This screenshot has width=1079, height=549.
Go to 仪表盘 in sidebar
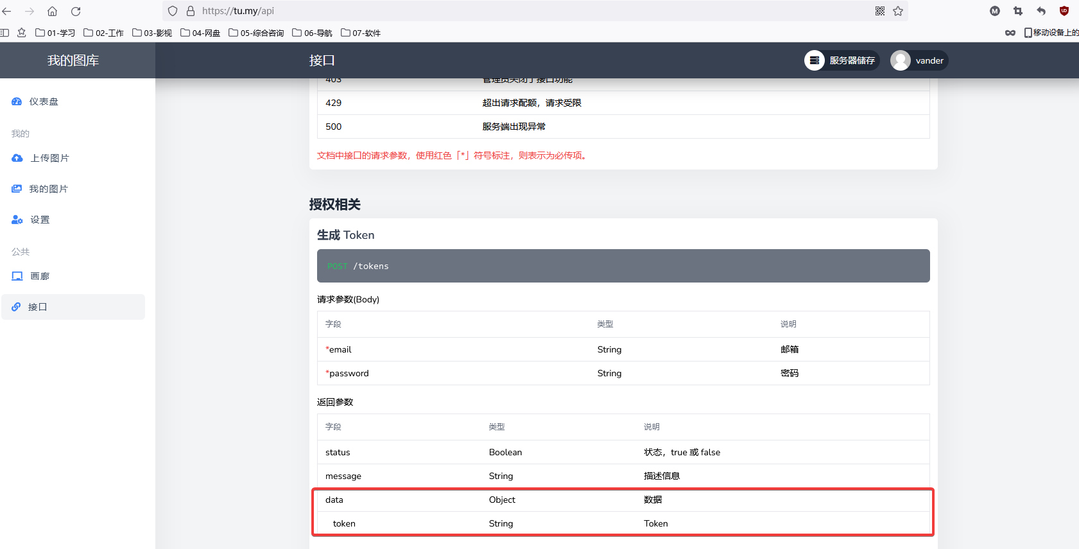[73, 101]
